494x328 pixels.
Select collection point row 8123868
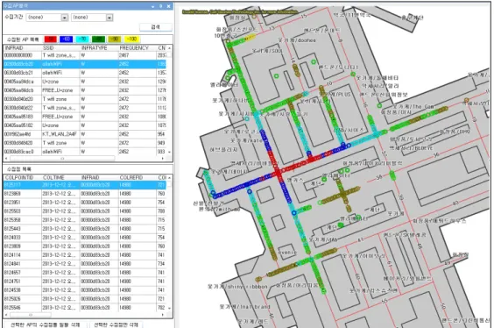click(85, 193)
